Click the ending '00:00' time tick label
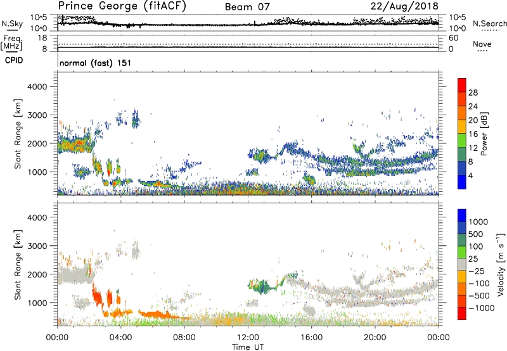Image resolution: width=507 pixels, height=351 pixels. coord(438,338)
